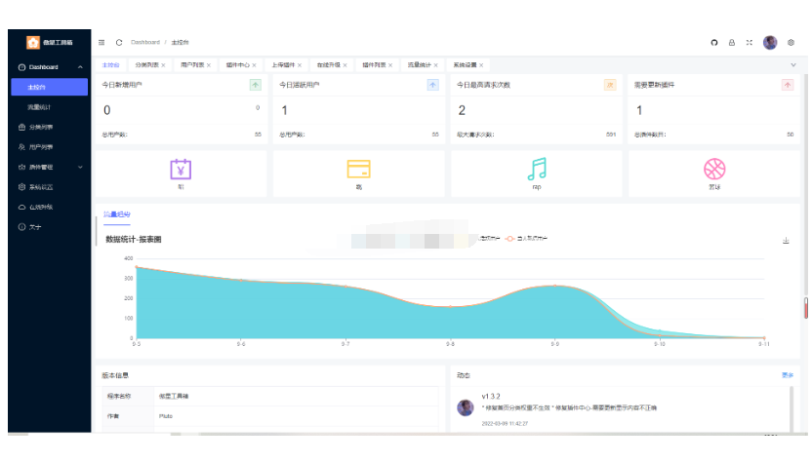Close the 上传插件 tab

point(300,65)
